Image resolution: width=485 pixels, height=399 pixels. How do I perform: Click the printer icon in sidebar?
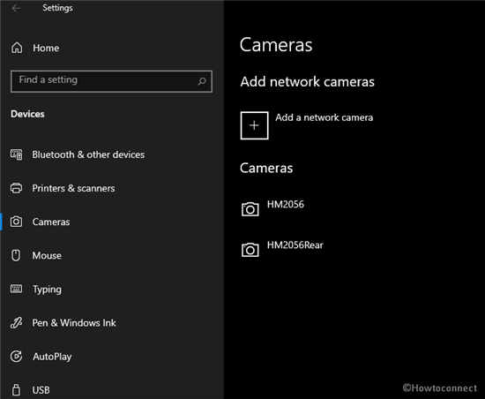tap(17, 188)
